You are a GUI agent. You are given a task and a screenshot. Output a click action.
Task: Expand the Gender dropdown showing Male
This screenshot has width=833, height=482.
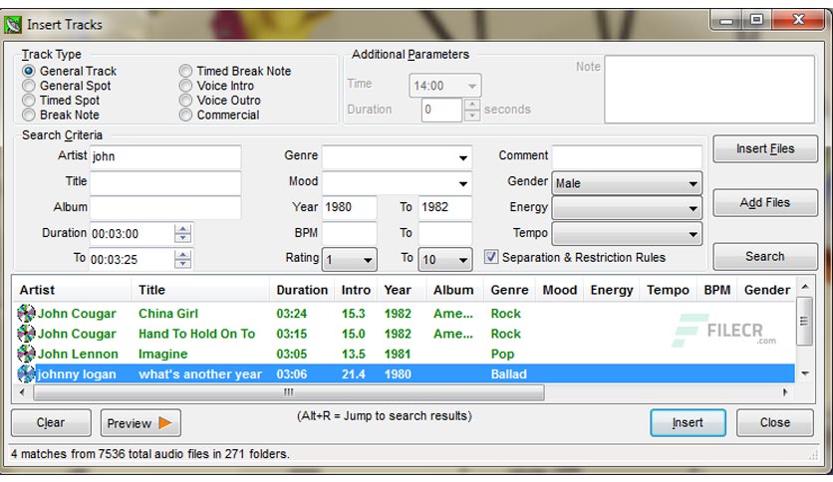pyautogui.click(x=693, y=184)
